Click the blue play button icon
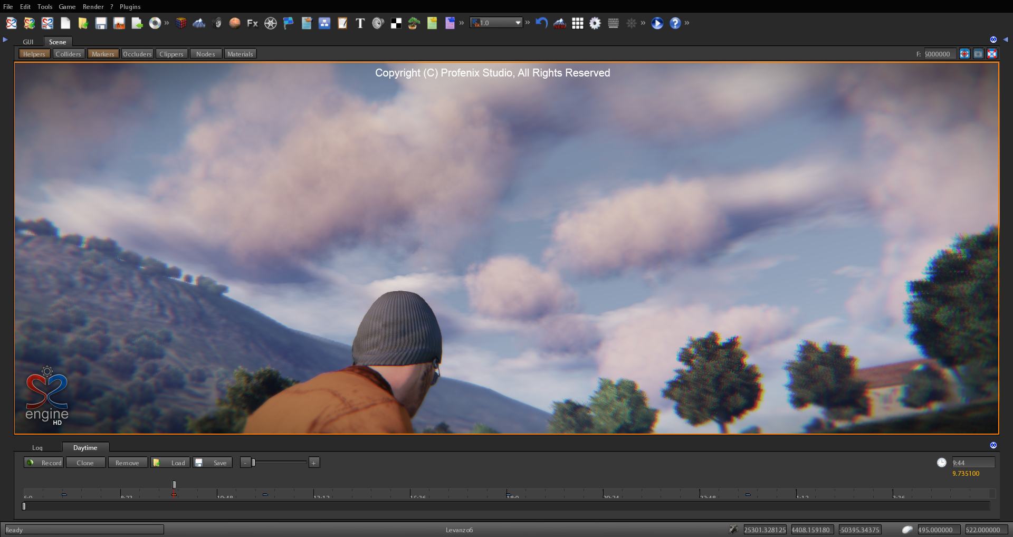The image size is (1013, 537). (657, 23)
